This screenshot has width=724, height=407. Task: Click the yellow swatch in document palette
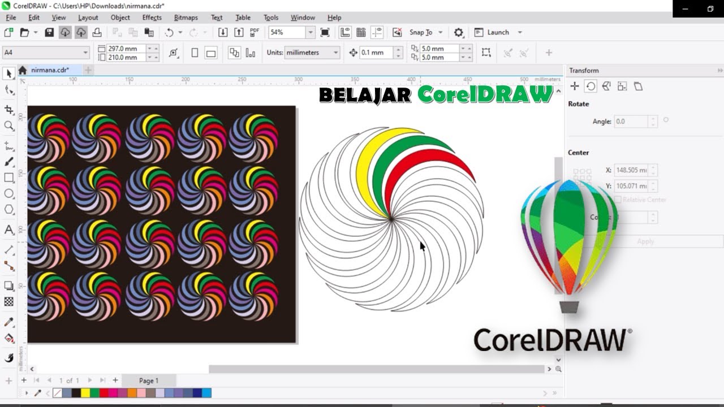pyautogui.click(x=85, y=392)
